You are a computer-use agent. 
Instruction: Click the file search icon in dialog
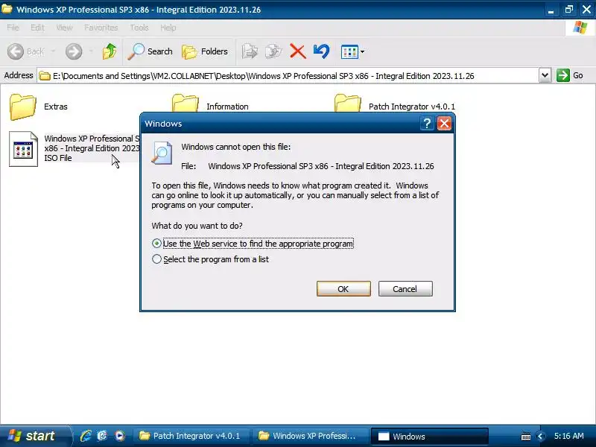(x=162, y=153)
